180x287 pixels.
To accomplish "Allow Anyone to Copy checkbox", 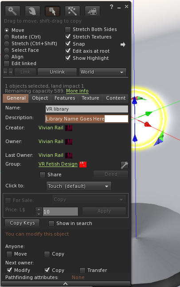I will (x=47, y=254).
